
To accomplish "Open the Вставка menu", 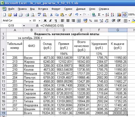I will (43, 9).
